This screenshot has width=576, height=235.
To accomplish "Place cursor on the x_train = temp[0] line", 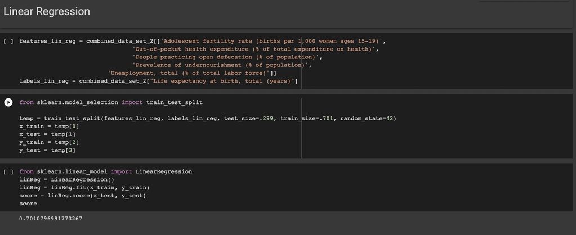I will [x=49, y=126].
